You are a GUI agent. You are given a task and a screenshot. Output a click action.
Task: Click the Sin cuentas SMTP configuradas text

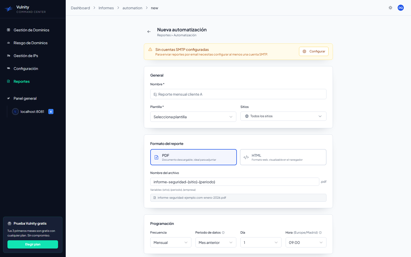182,50
